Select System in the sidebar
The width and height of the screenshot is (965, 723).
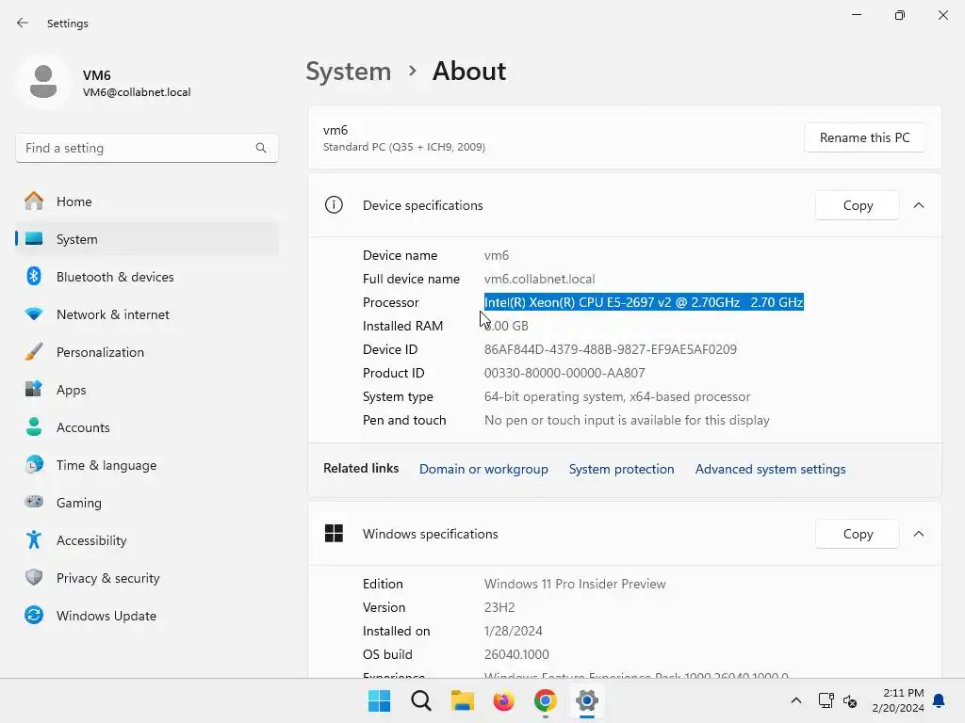147,239
